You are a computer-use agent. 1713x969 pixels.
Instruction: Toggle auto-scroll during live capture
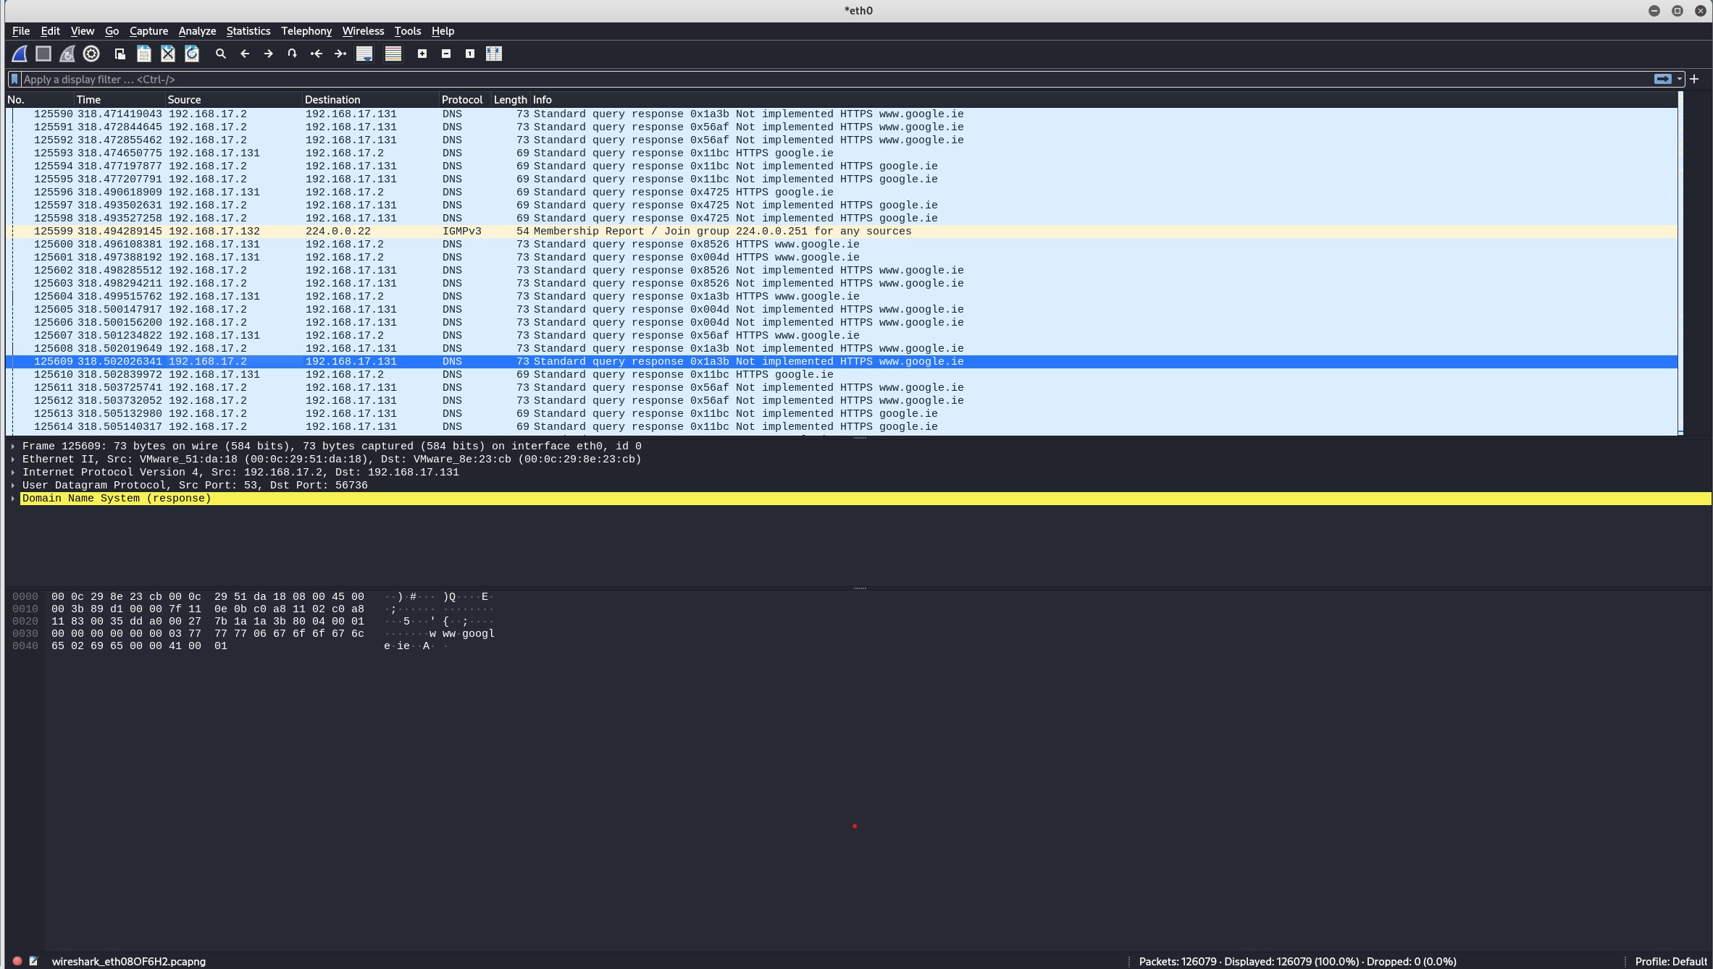coord(364,54)
